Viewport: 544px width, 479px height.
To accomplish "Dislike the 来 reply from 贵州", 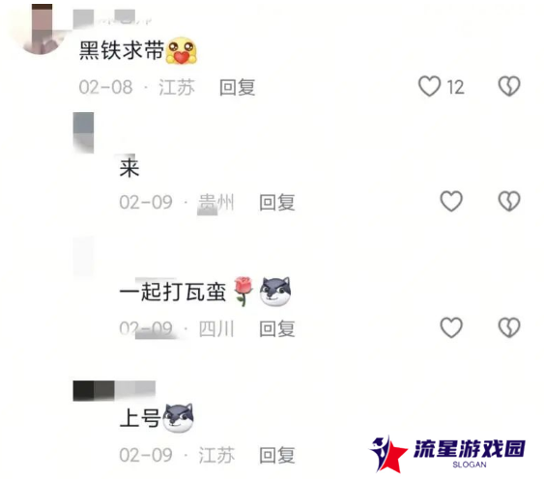I will click(x=509, y=201).
